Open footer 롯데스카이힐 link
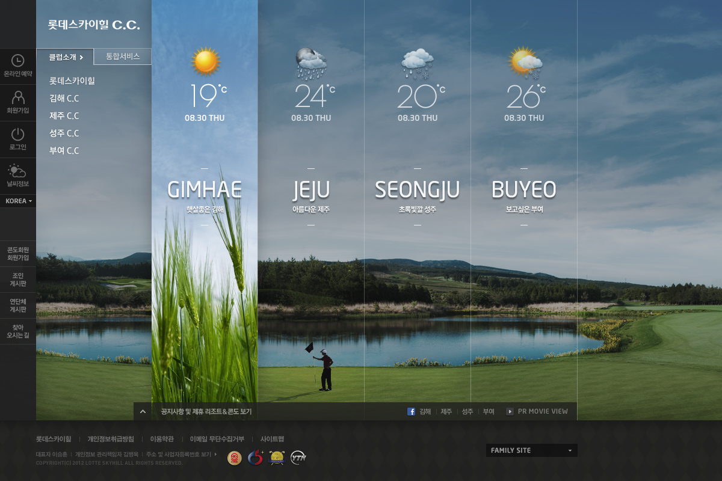The image size is (722, 481). (x=54, y=439)
